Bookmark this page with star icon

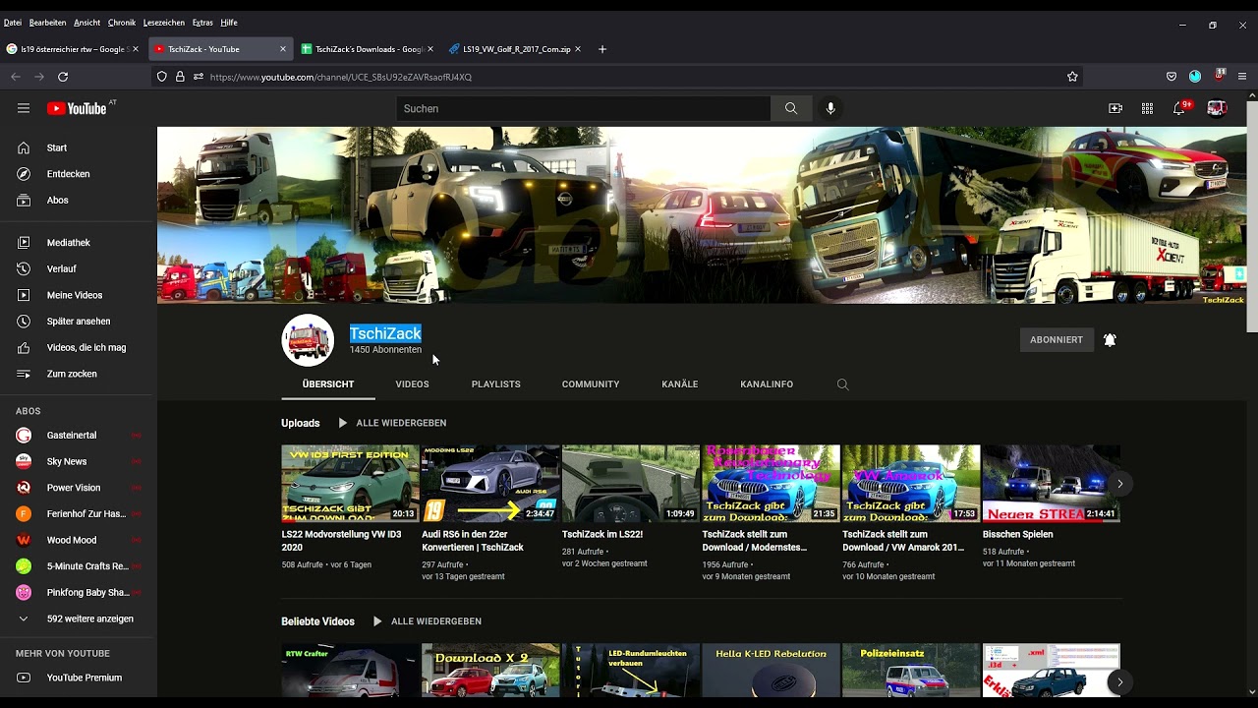click(1072, 77)
